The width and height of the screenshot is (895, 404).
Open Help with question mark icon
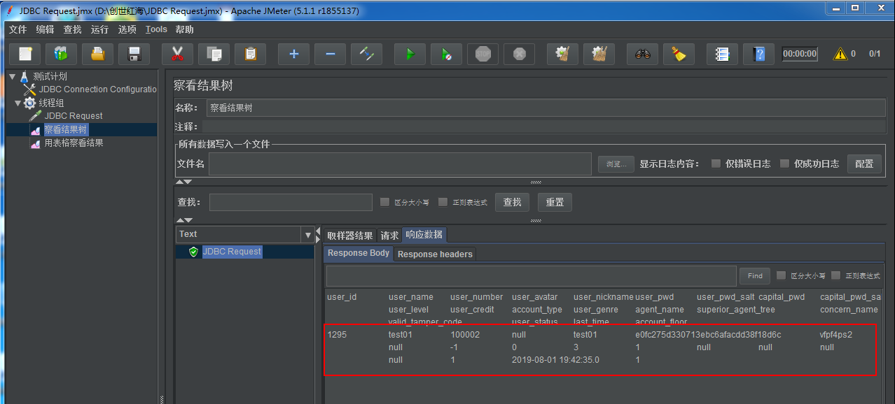[758, 54]
